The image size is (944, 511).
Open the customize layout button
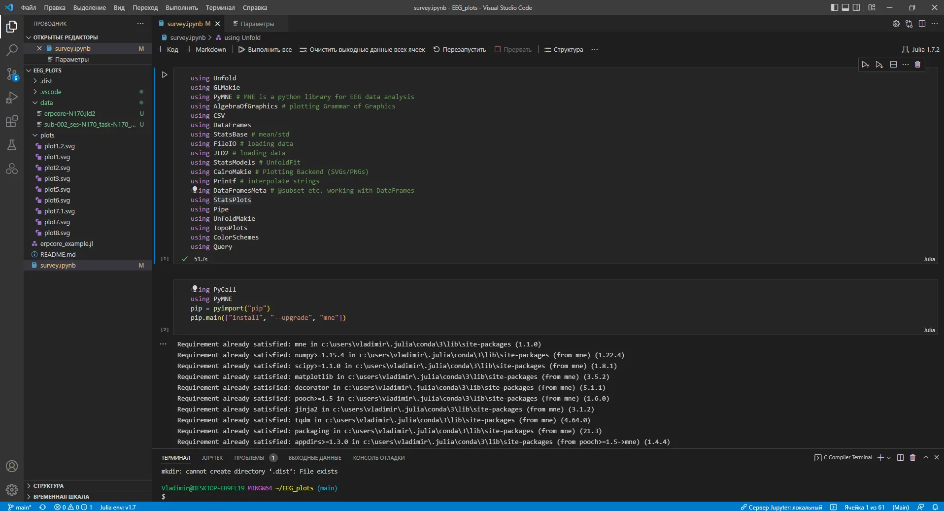coord(872,7)
